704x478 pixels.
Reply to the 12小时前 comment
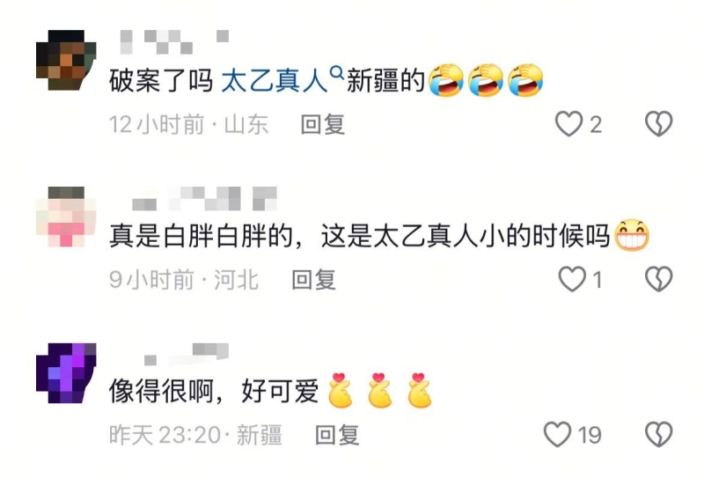(322, 124)
